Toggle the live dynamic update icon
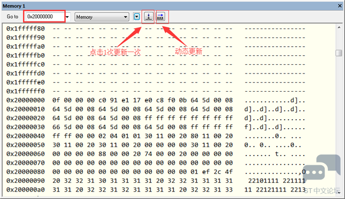 point(160,17)
